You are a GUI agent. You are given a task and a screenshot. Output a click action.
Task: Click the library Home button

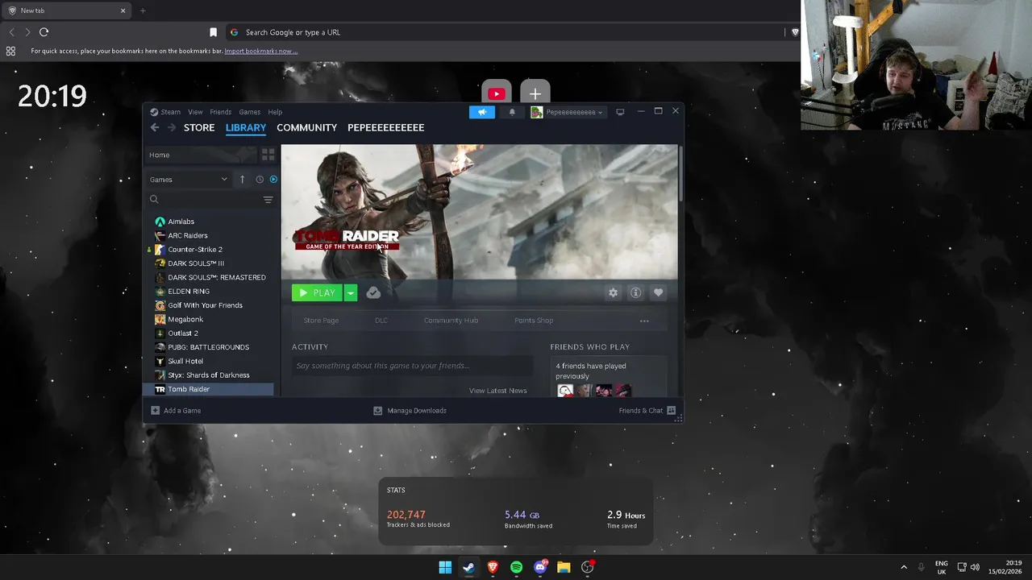tap(201, 155)
